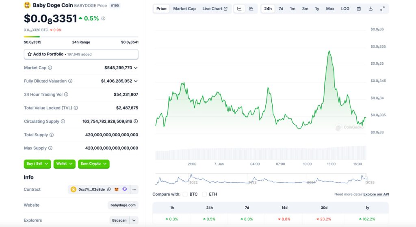The height and width of the screenshot is (227, 416).
Task: Select 1y time range
Action: pos(317,9)
